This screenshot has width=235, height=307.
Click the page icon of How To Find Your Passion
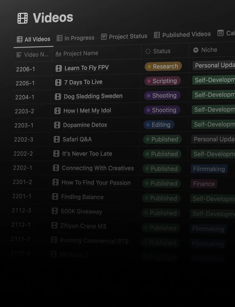tap(55, 182)
